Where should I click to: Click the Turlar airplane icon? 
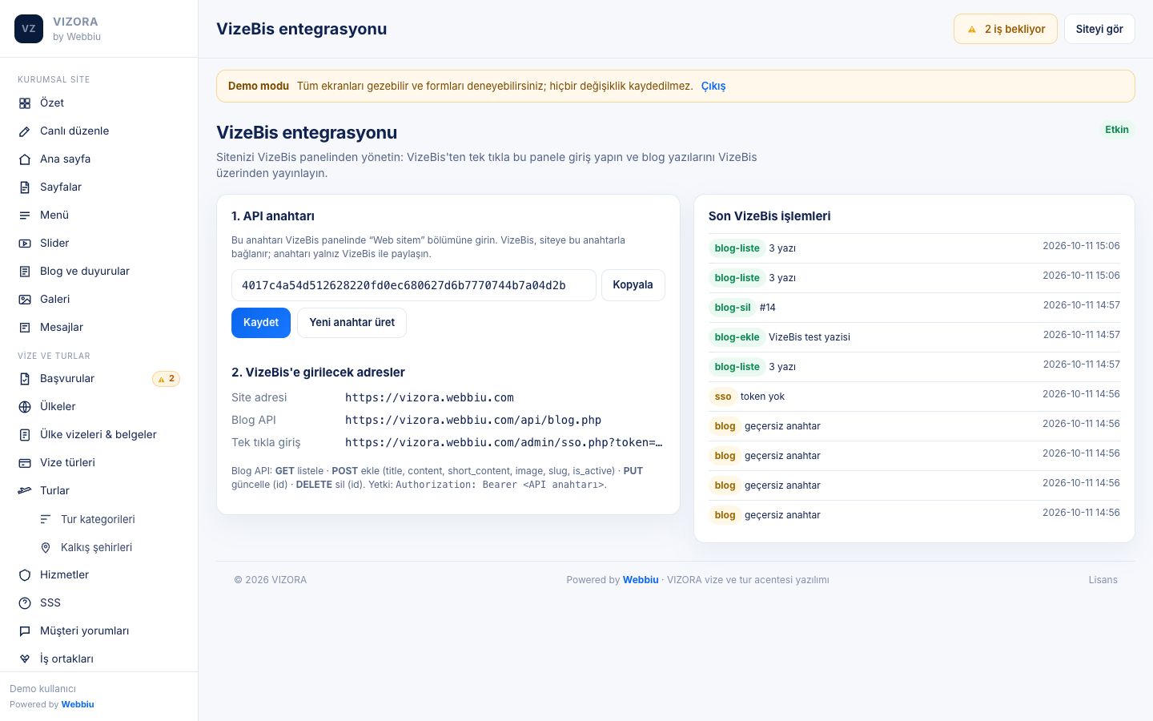25,491
